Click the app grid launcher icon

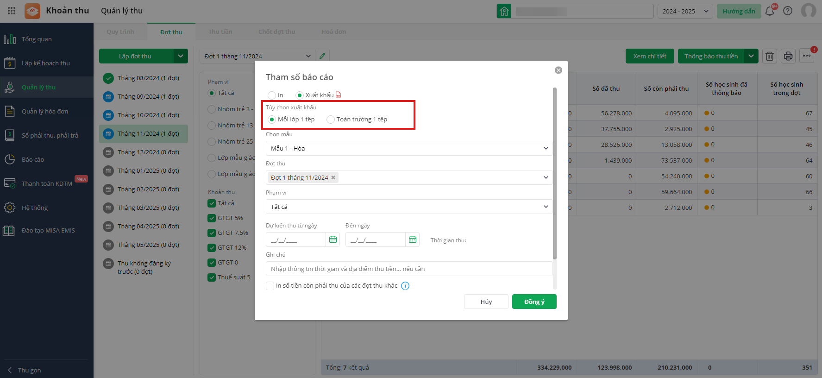click(12, 11)
